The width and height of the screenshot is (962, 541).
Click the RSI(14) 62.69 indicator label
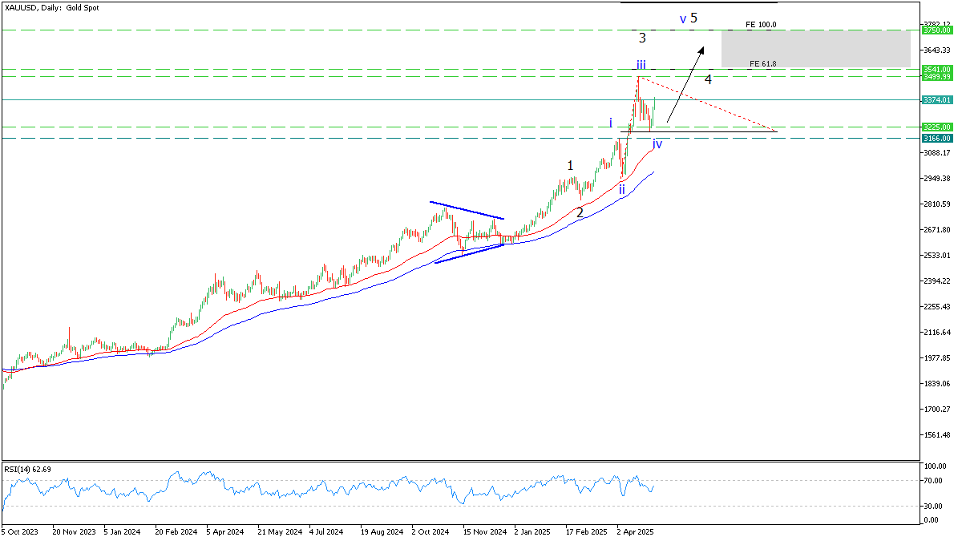click(x=28, y=468)
